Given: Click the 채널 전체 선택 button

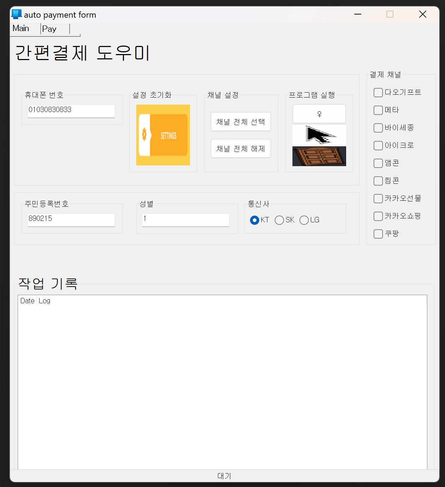Looking at the screenshot, I should click(x=241, y=121).
